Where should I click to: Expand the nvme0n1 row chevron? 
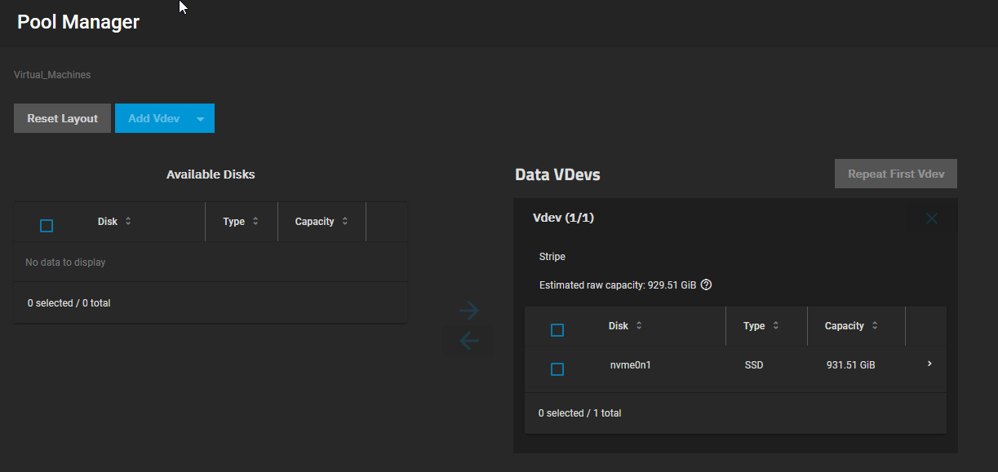click(929, 364)
